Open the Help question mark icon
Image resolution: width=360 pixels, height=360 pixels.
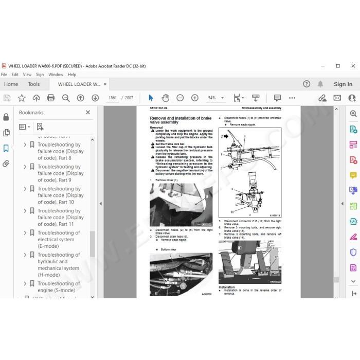click(x=307, y=84)
